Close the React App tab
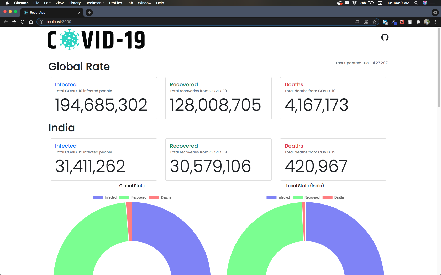Screen dimensions: 441x275 point(79,13)
